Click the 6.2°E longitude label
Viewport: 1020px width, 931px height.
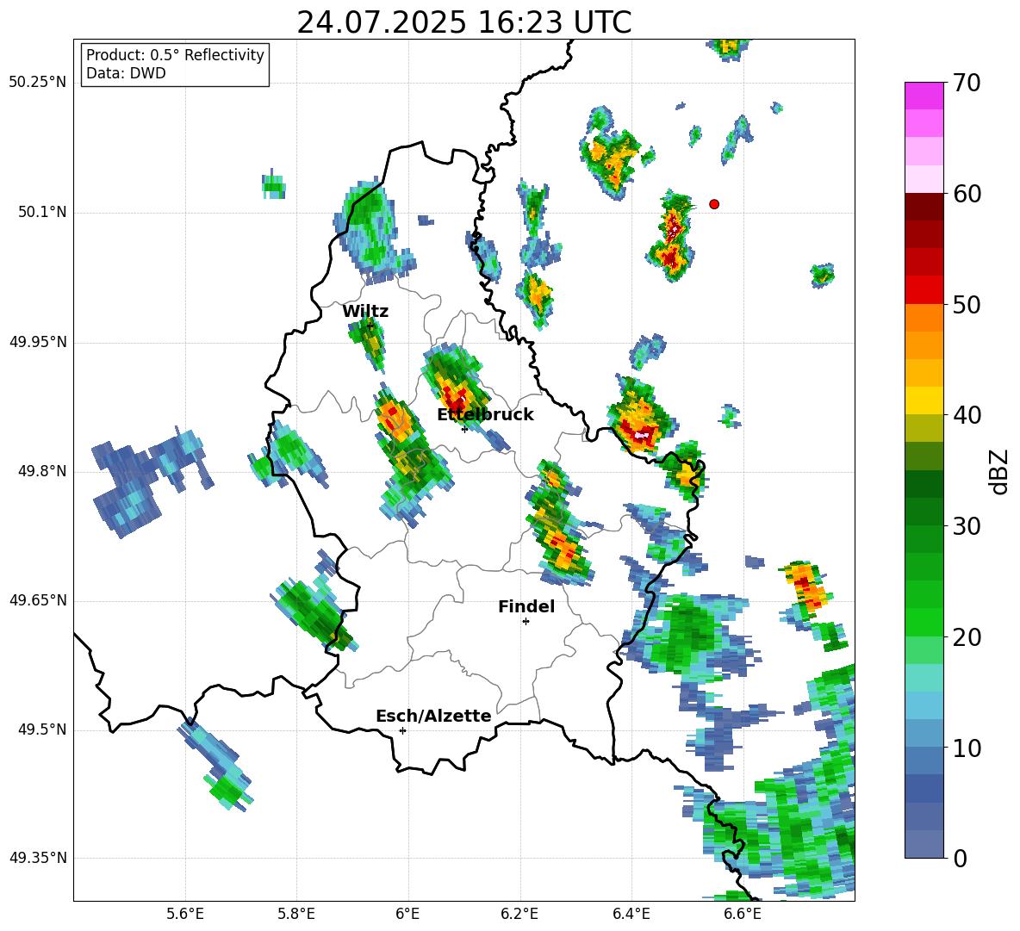[519, 915]
